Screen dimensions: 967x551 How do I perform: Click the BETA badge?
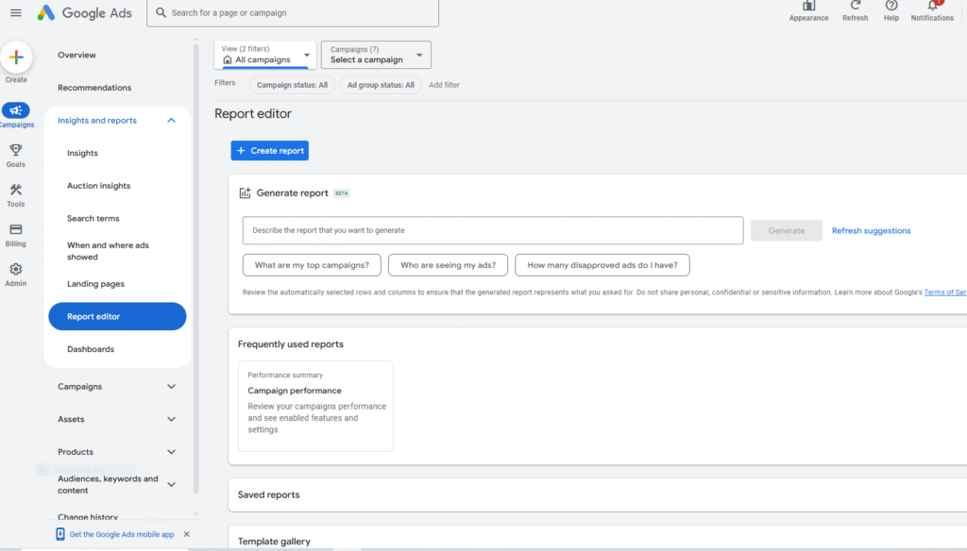click(342, 192)
